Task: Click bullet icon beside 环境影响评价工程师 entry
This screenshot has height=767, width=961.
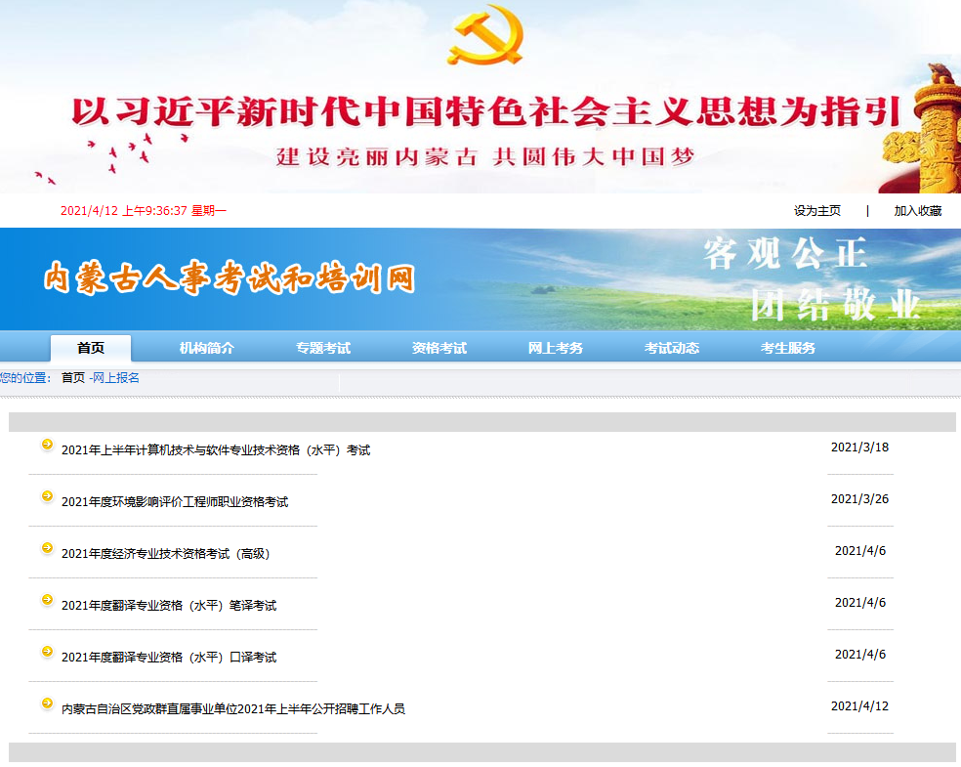Action: pyautogui.click(x=47, y=497)
